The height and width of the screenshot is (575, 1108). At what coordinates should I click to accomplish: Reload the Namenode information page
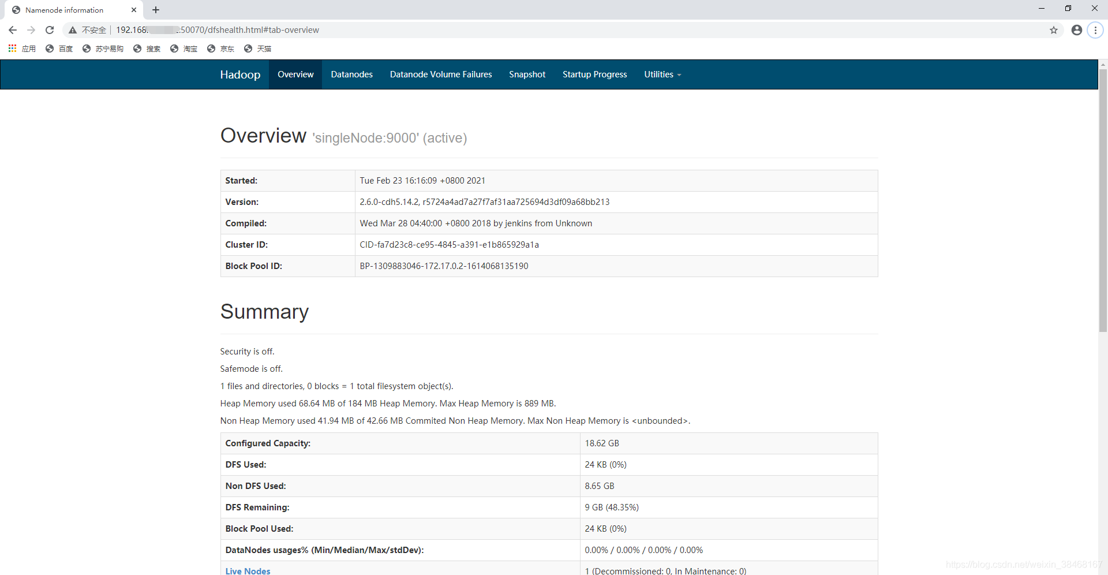pos(50,30)
